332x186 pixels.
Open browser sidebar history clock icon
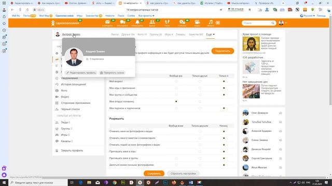pyautogui.click(x=4, y=30)
